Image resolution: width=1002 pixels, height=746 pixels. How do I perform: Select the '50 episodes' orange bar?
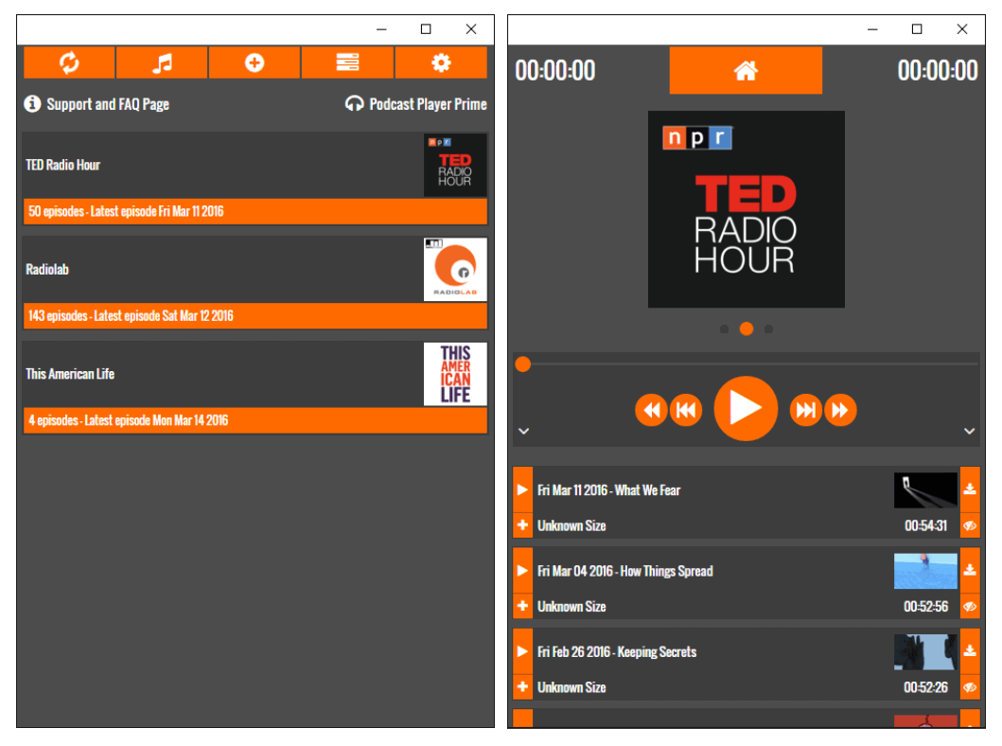[x=255, y=211]
